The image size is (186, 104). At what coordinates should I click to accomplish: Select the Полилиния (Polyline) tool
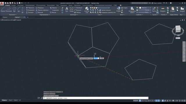[x=8, y=9]
